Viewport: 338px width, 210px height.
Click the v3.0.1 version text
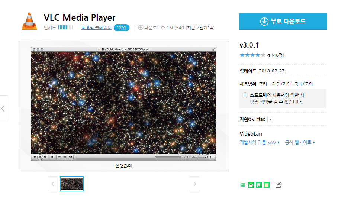[x=249, y=45]
